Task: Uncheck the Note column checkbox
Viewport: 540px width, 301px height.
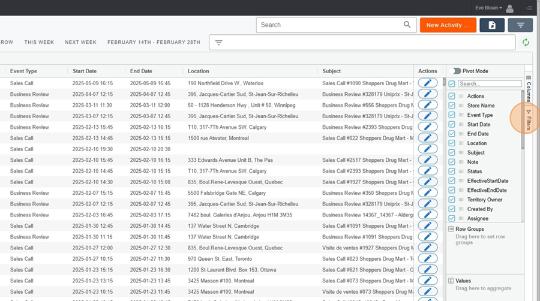Action: 452,162
